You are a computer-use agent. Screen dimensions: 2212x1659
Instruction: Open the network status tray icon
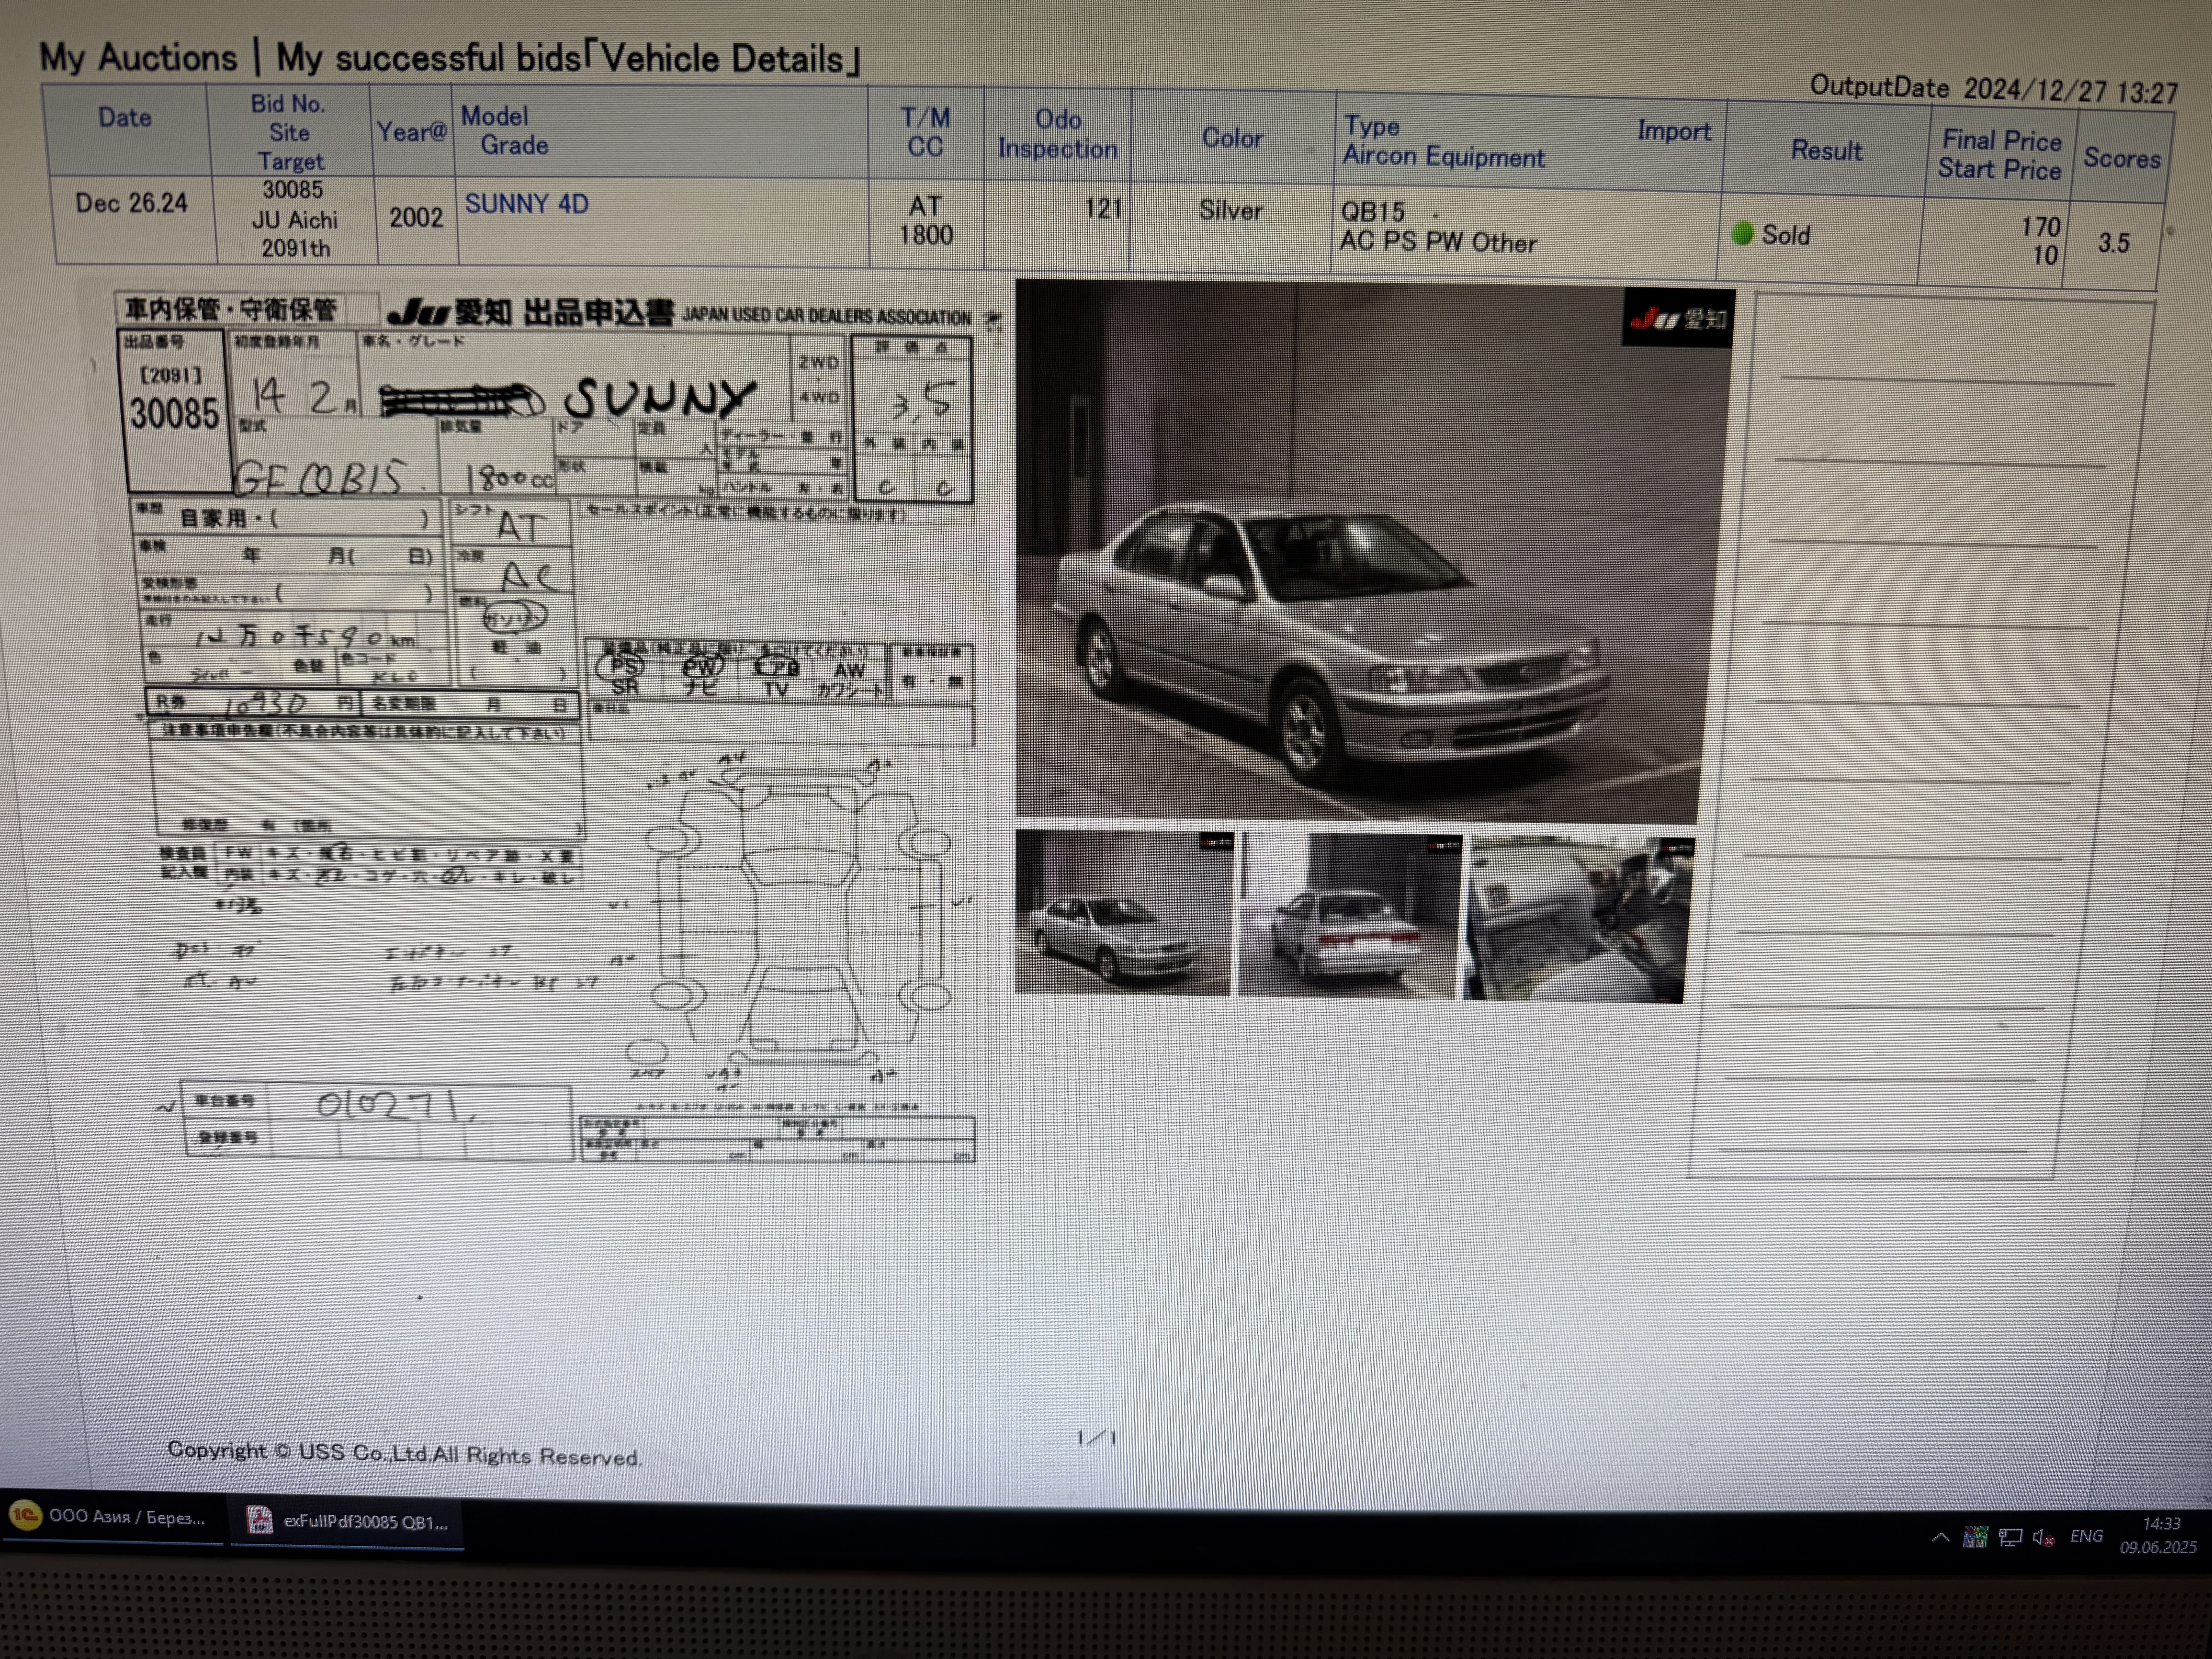[2010, 1537]
